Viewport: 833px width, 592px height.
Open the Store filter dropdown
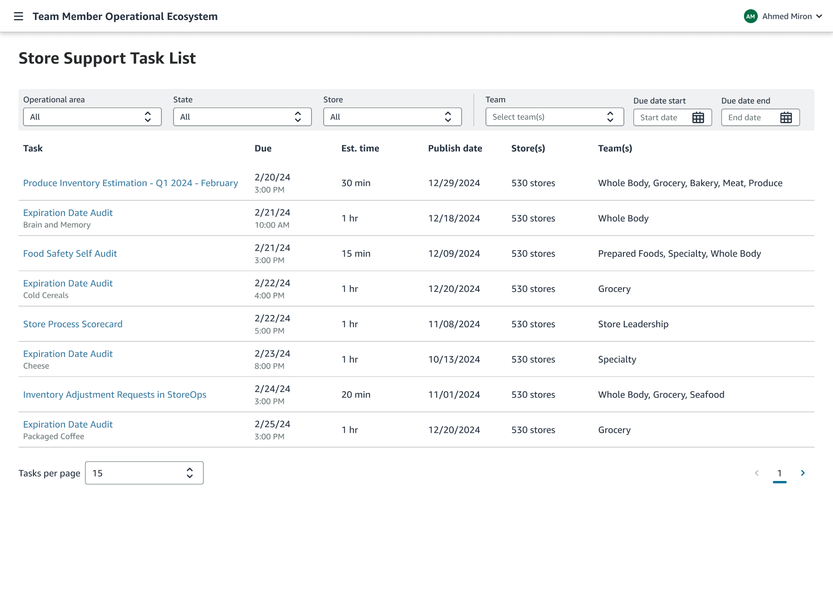pos(392,117)
